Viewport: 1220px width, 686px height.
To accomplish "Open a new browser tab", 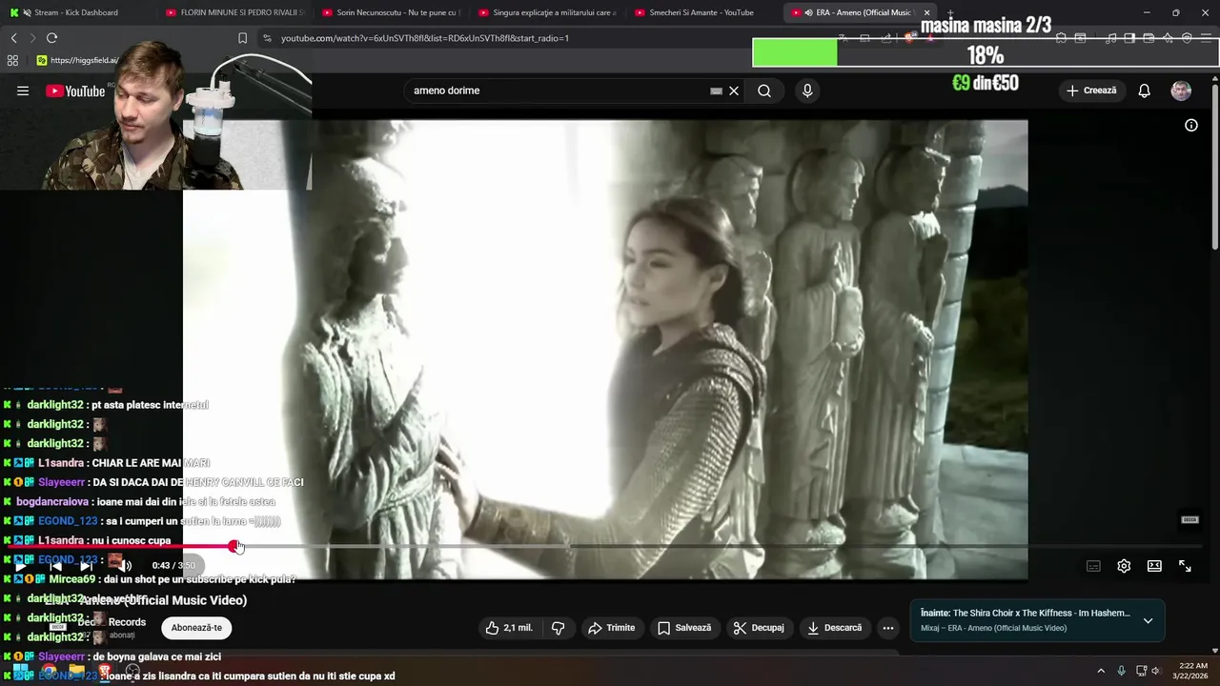I will [950, 12].
